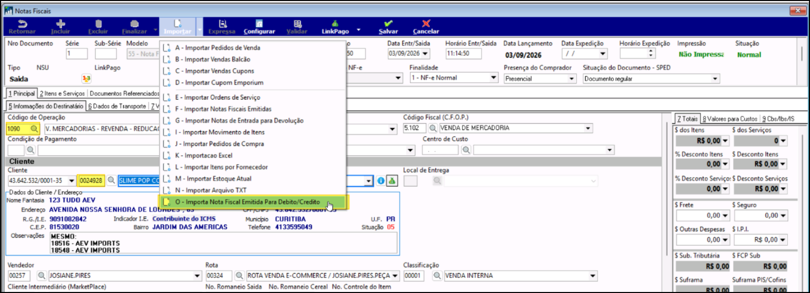
Task: Click the Validar toolbar icon
Action: point(297,24)
